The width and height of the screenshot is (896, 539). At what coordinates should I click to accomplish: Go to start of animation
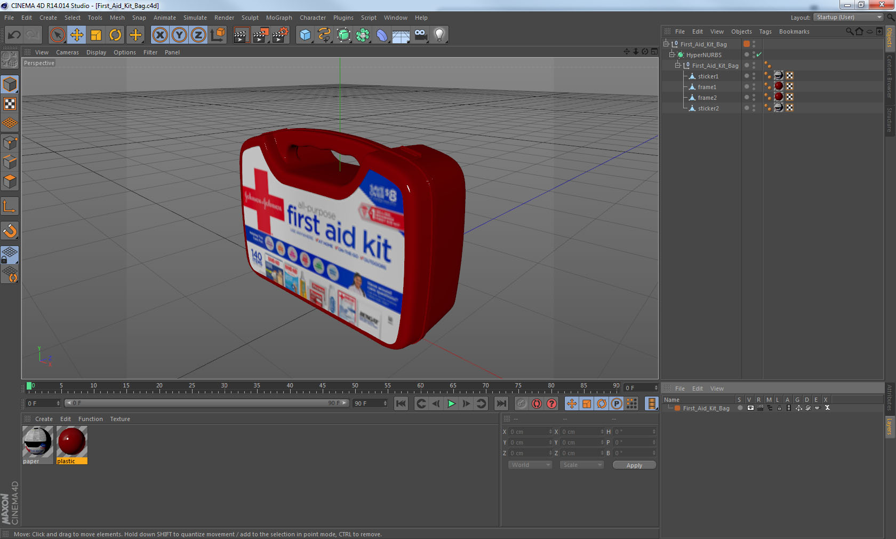[401, 403]
